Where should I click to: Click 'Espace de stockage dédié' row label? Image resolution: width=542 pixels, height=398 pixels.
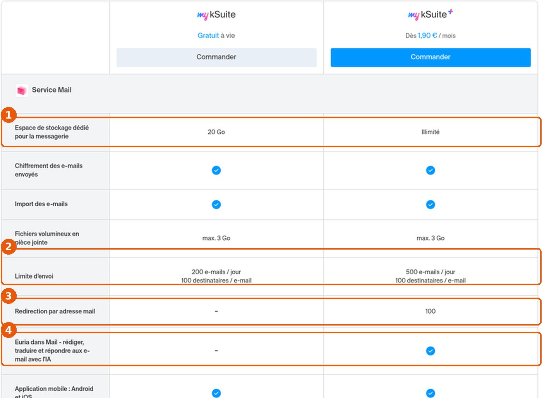coord(52,132)
